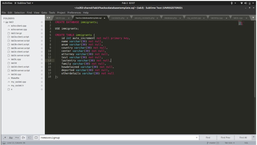This screenshot has height=145, width=257.
Task: Close the secure_constants.php tab
Action: click(x=157, y=18)
